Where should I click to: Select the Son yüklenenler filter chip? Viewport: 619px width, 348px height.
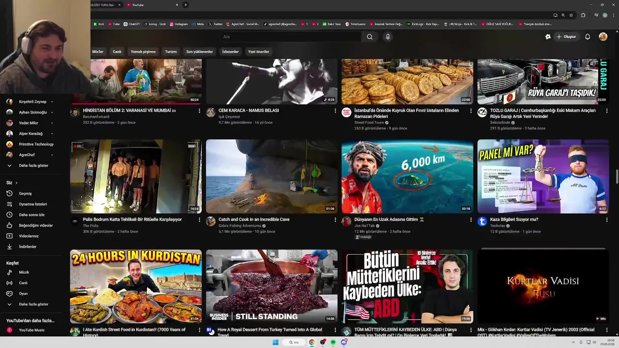(x=199, y=52)
